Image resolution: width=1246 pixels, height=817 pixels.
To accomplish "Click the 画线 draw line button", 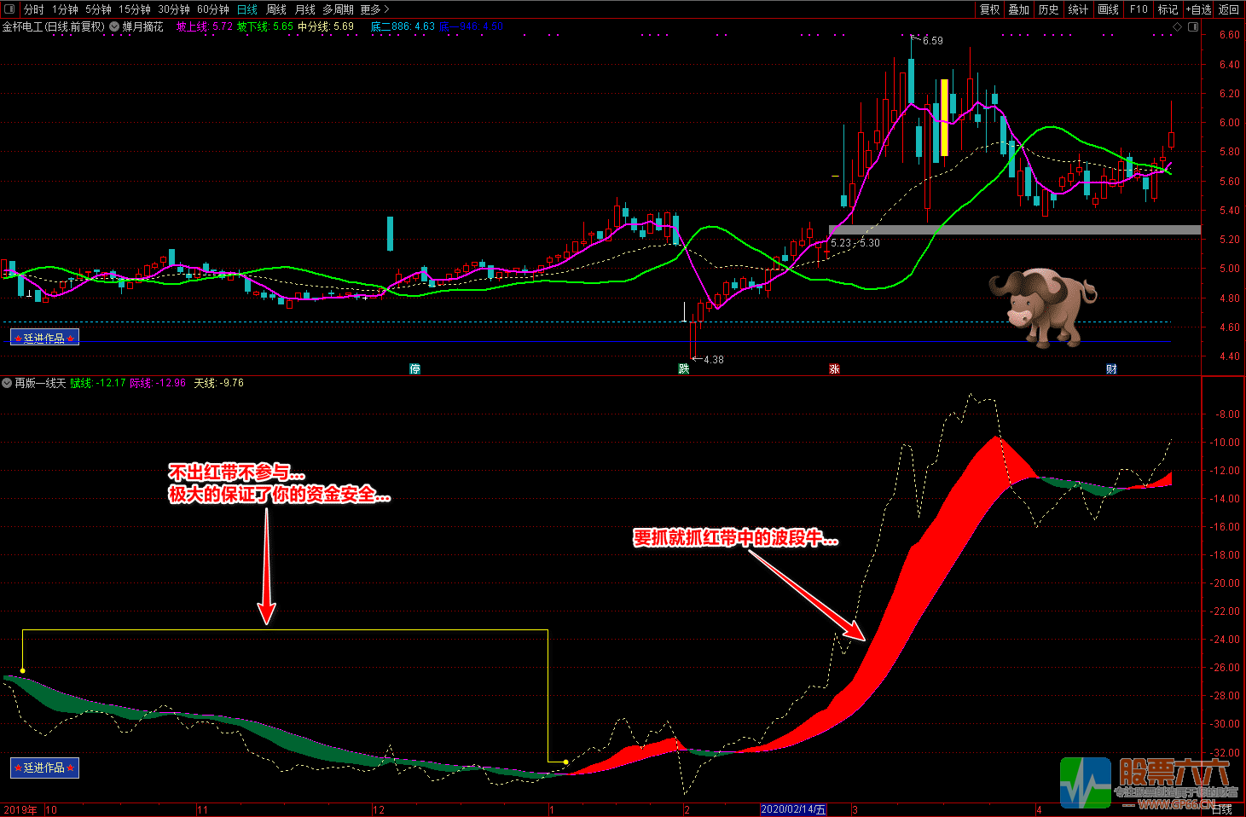I will pos(1108,9).
